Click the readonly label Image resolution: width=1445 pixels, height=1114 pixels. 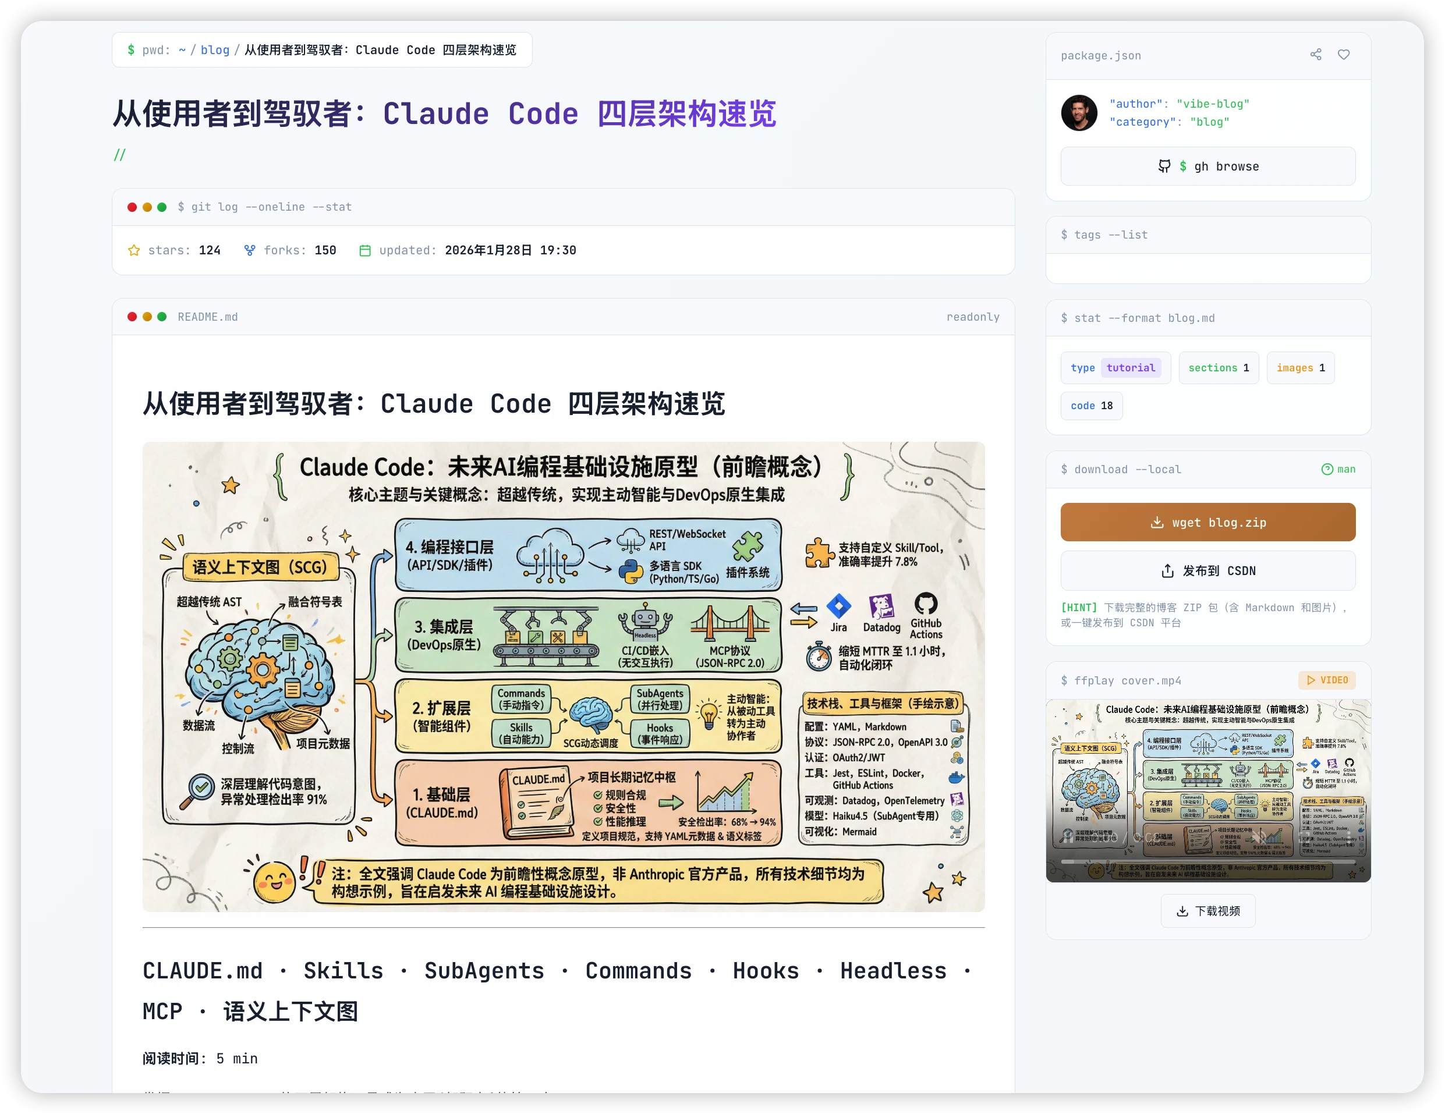973,317
